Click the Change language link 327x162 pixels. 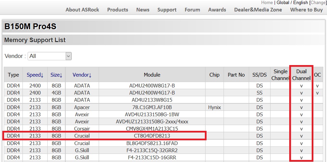(317, 2)
